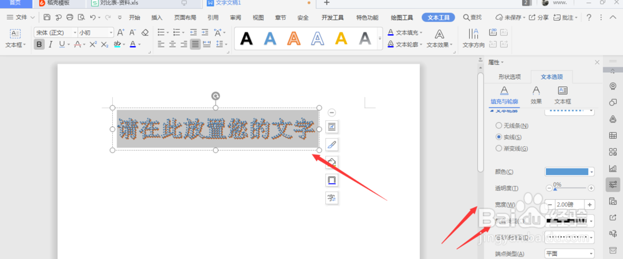Open the 文件 menu
The width and height of the screenshot is (623, 259).
coord(21,17)
